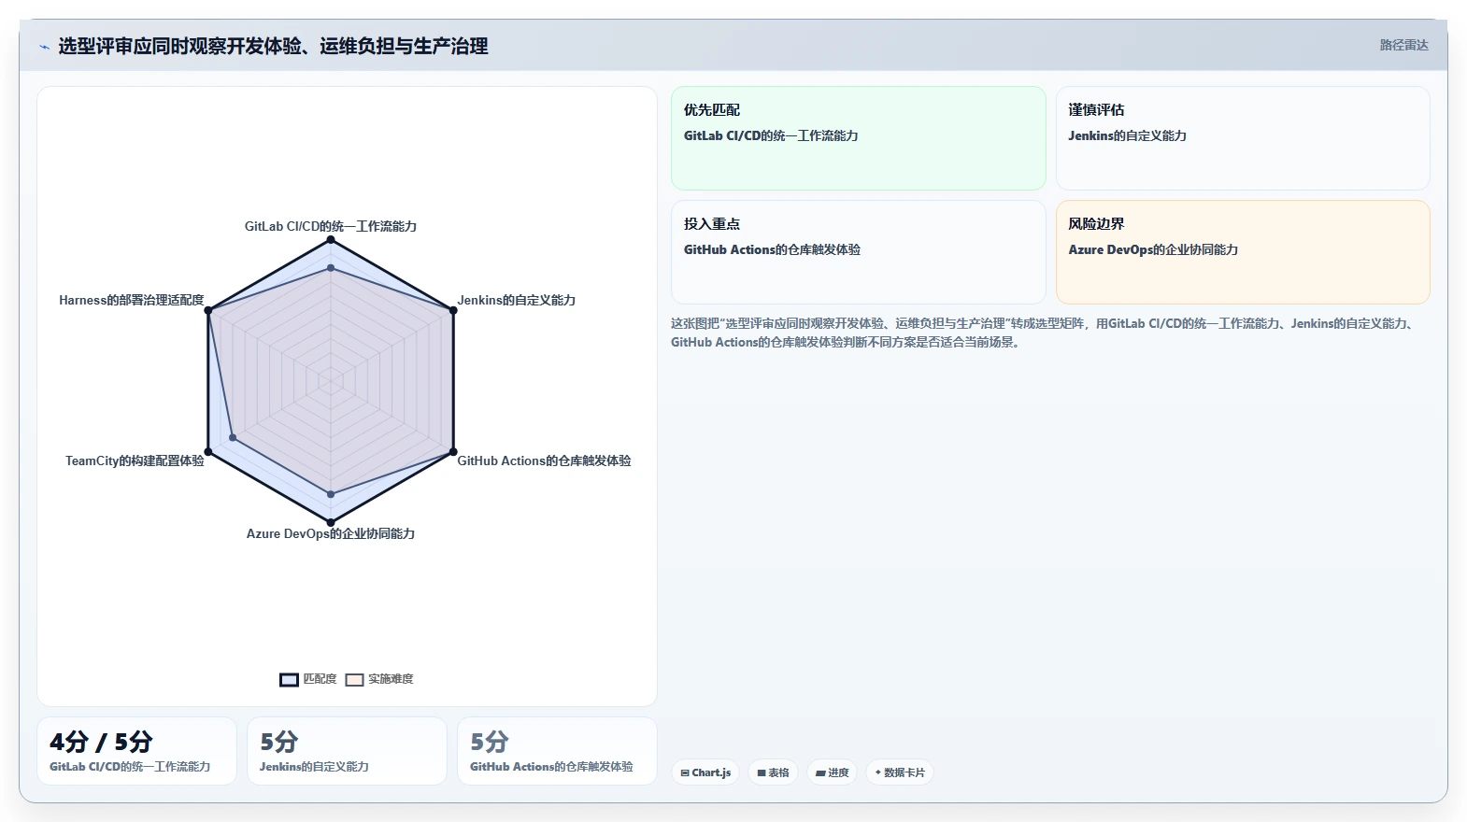Click the Chart.js tag pill
Viewport: 1467px width, 822px height.
click(x=705, y=772)
